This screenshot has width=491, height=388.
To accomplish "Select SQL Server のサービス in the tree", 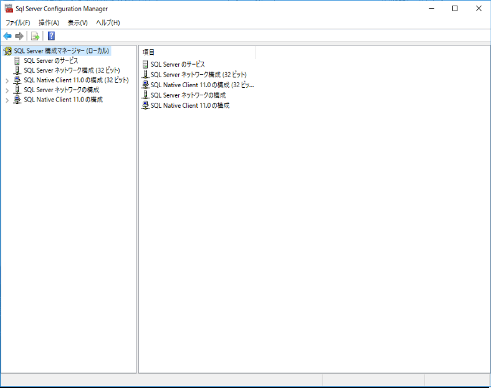I will point(50,60).
